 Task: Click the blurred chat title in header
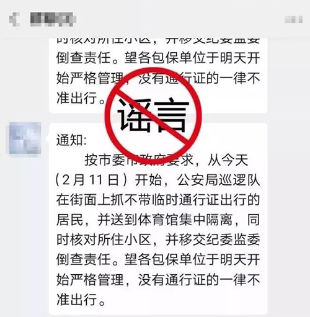[x=53, y=19]
